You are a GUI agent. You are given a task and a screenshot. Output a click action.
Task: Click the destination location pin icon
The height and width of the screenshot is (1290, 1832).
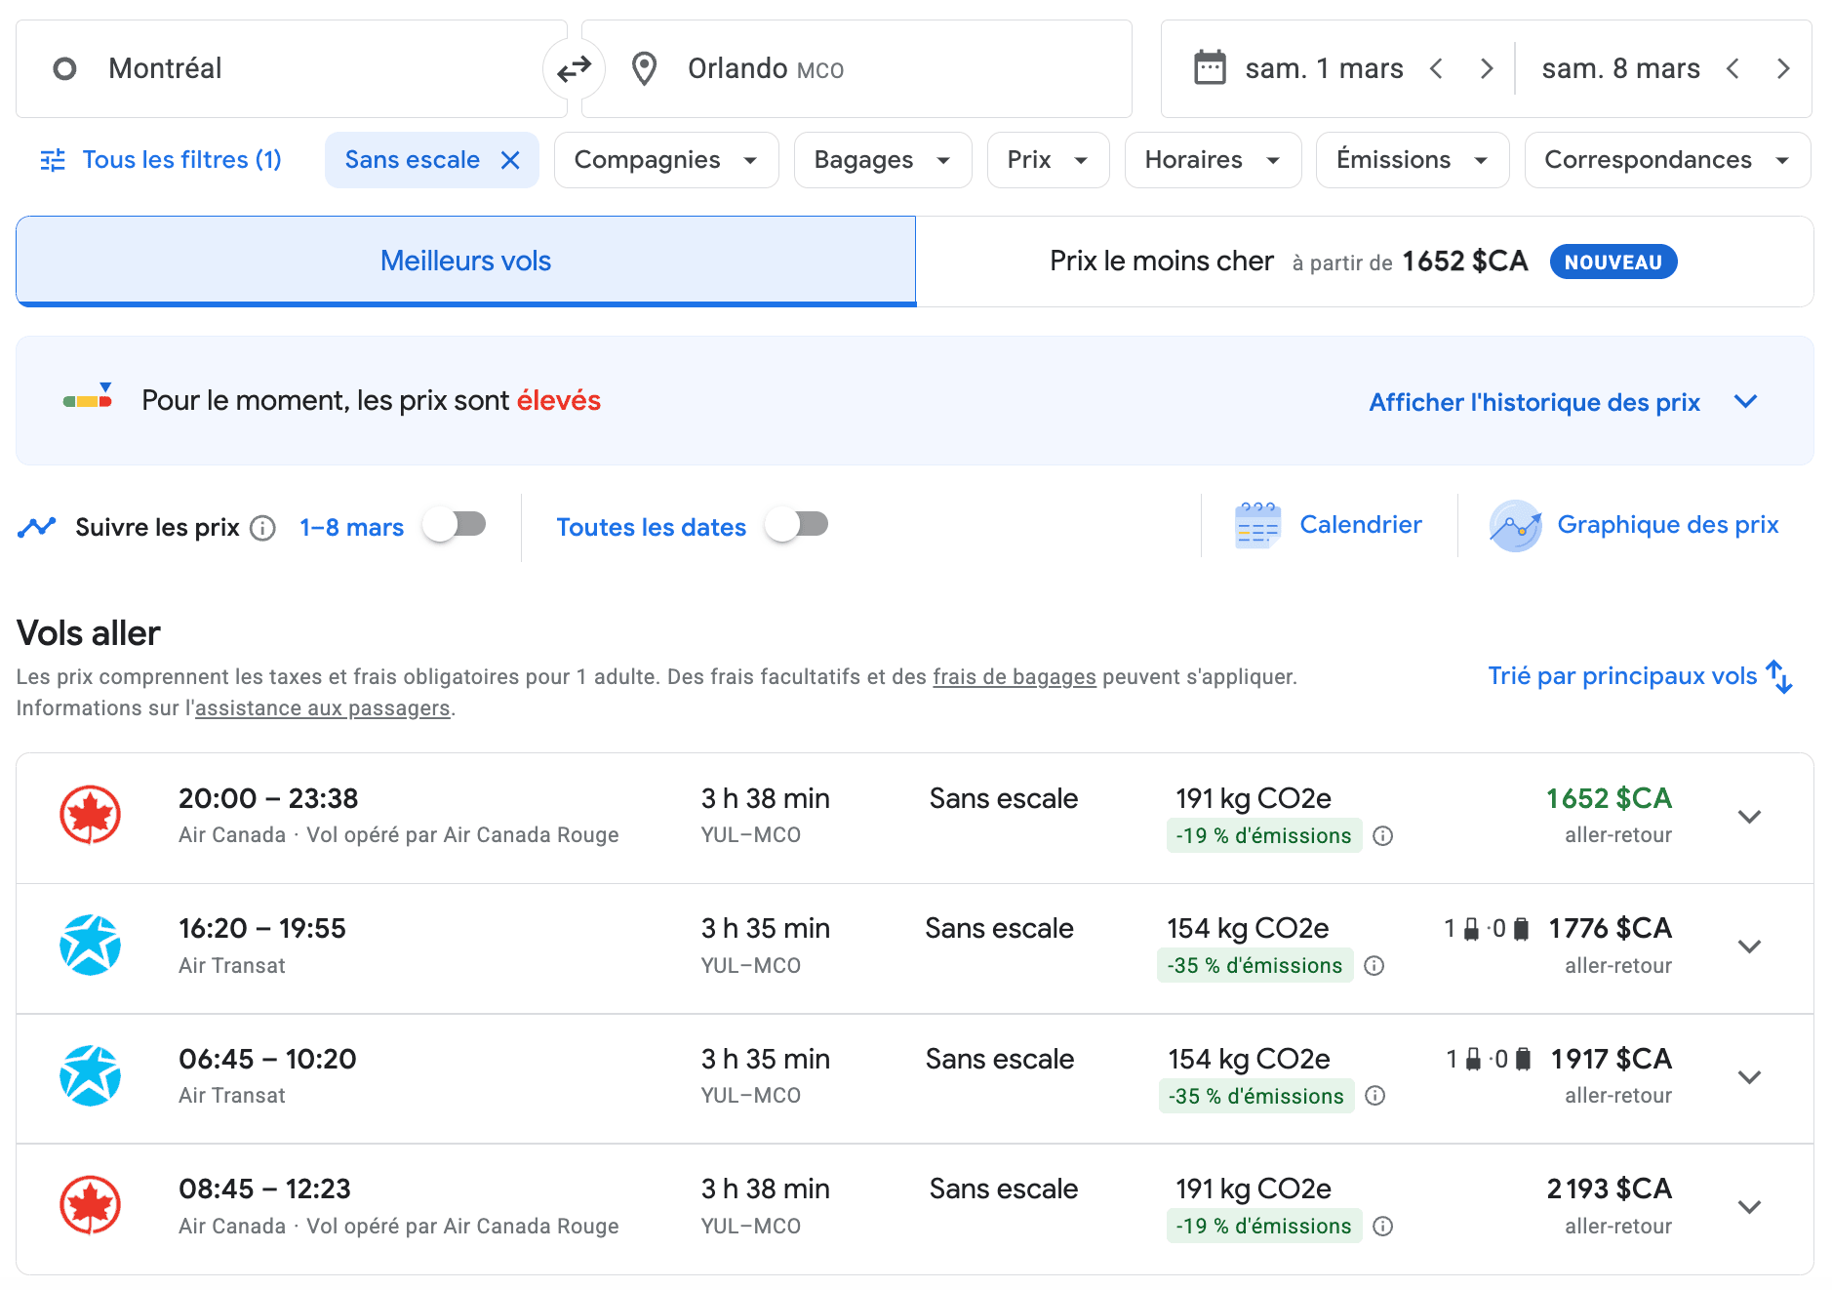[x=644, y=68]
